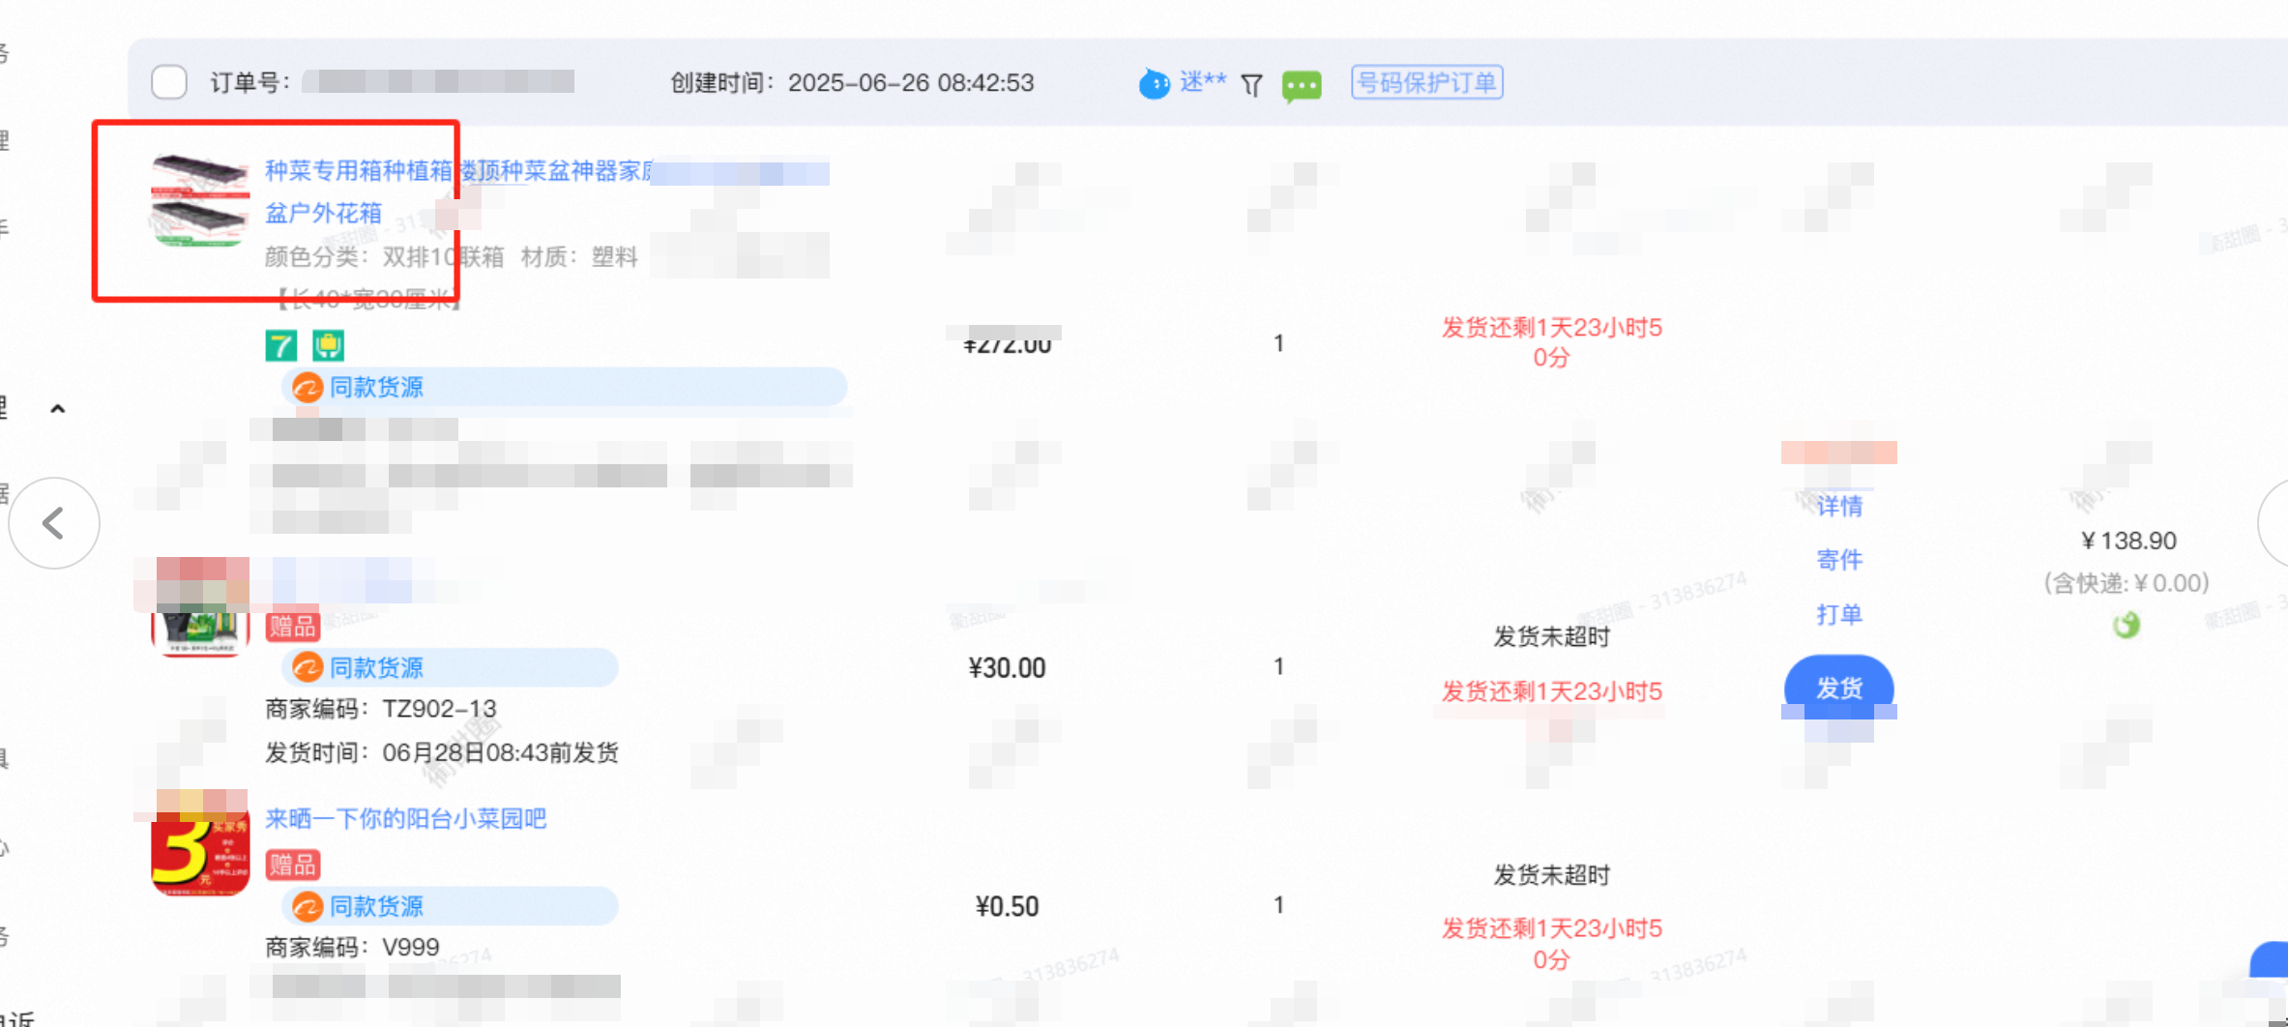Click 赠品 tag under 来晒一下你的阳台小菜园吧
The height and width of the screenshot is (1027, 2288).
click(x=293, y=865)
